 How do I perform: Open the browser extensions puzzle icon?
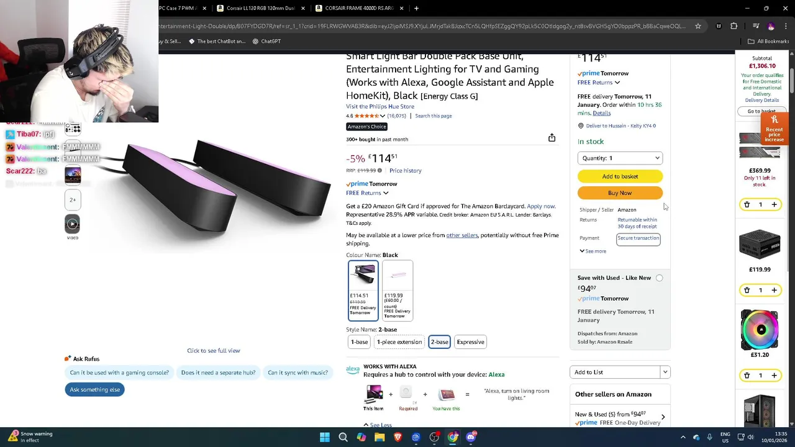tap(734, 26)
